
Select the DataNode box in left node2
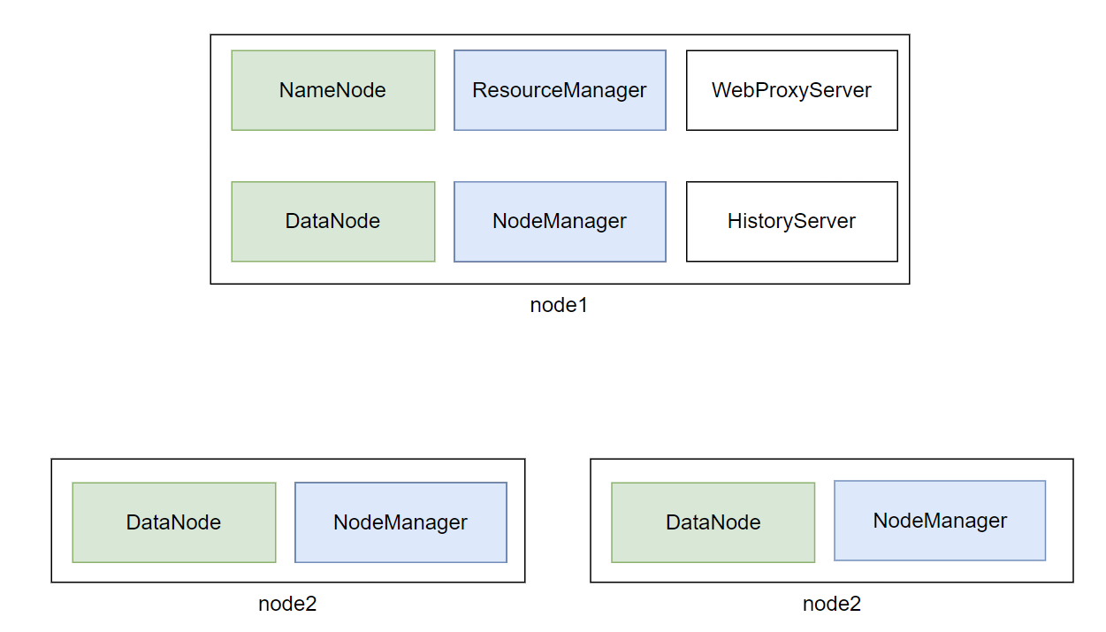173,522
